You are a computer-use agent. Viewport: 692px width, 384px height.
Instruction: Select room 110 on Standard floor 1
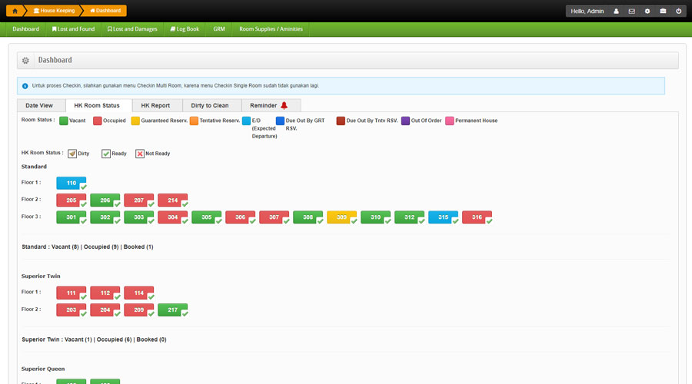point(71,183)
